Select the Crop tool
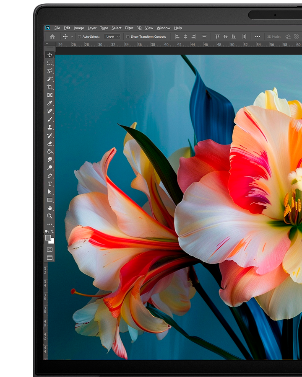 click(x=50, y=87)
